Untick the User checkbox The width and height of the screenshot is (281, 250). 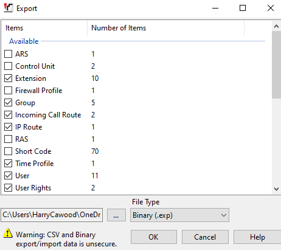[x=8, y=176]
